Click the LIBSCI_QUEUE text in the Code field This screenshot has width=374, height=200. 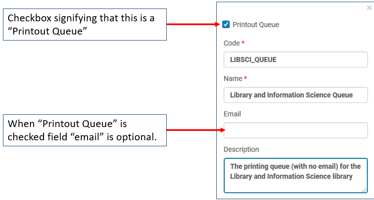tap(253, 60)
